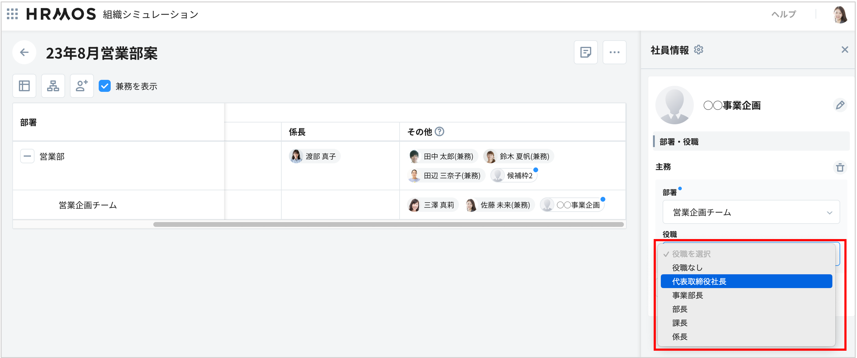The width and height of the screenshot is (857, 358).
Task: Collapse the 営業部 department row
Action: click(27, 156)
